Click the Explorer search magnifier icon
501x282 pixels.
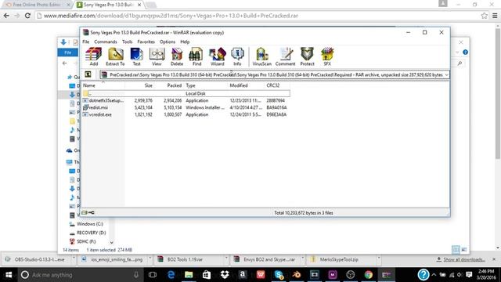pos(460,63)
